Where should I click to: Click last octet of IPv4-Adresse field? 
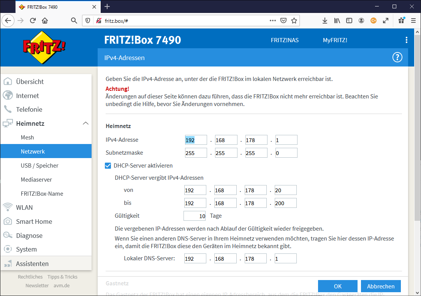pyautogui.click(x=286, y=140)
